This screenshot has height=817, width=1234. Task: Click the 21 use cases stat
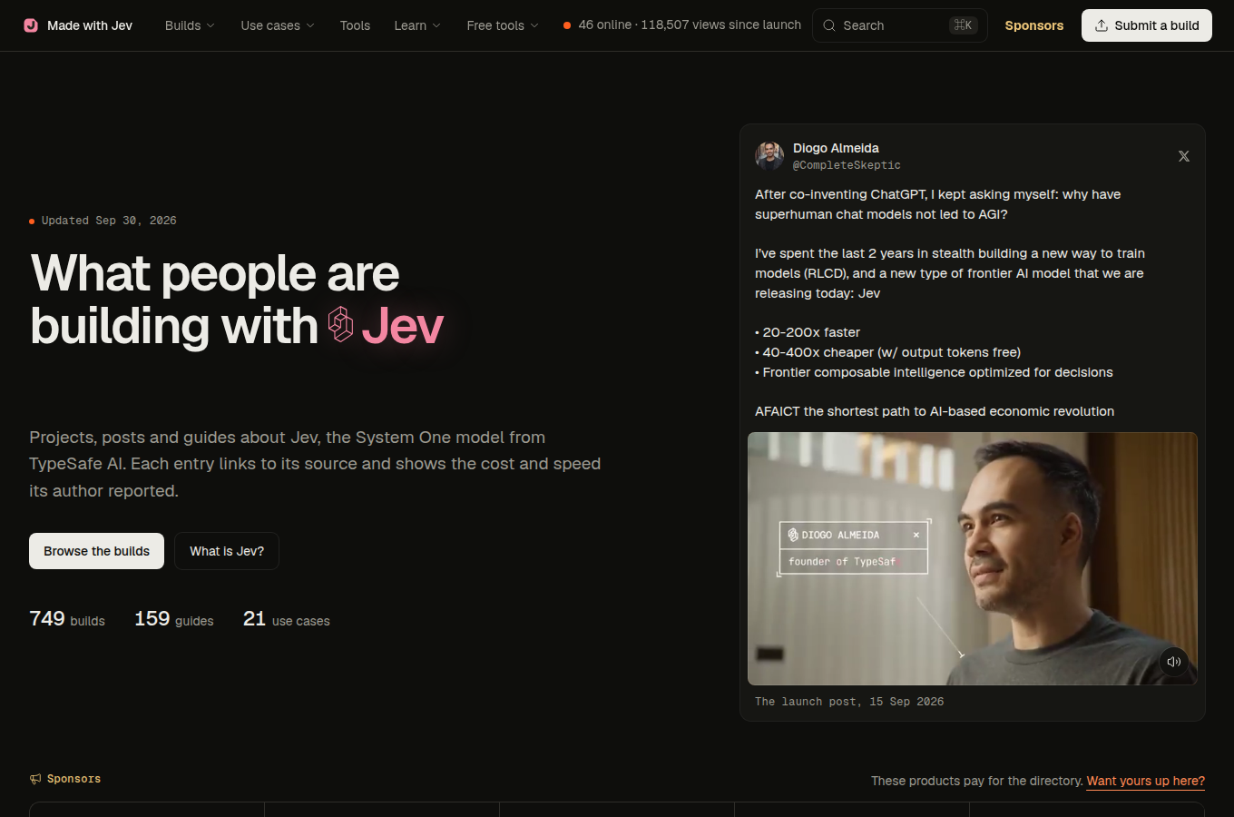[x=287, y=619]
